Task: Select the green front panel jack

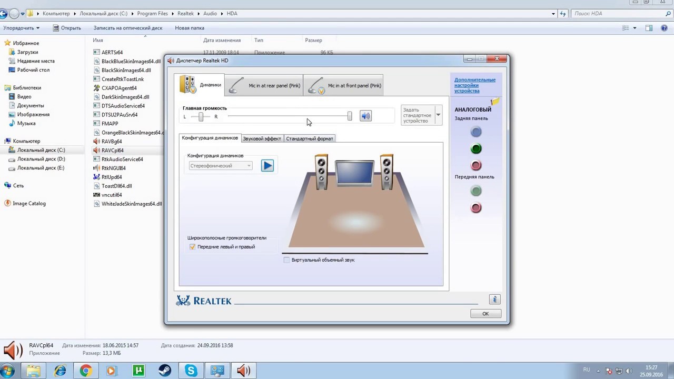Action: pos(476,191)
